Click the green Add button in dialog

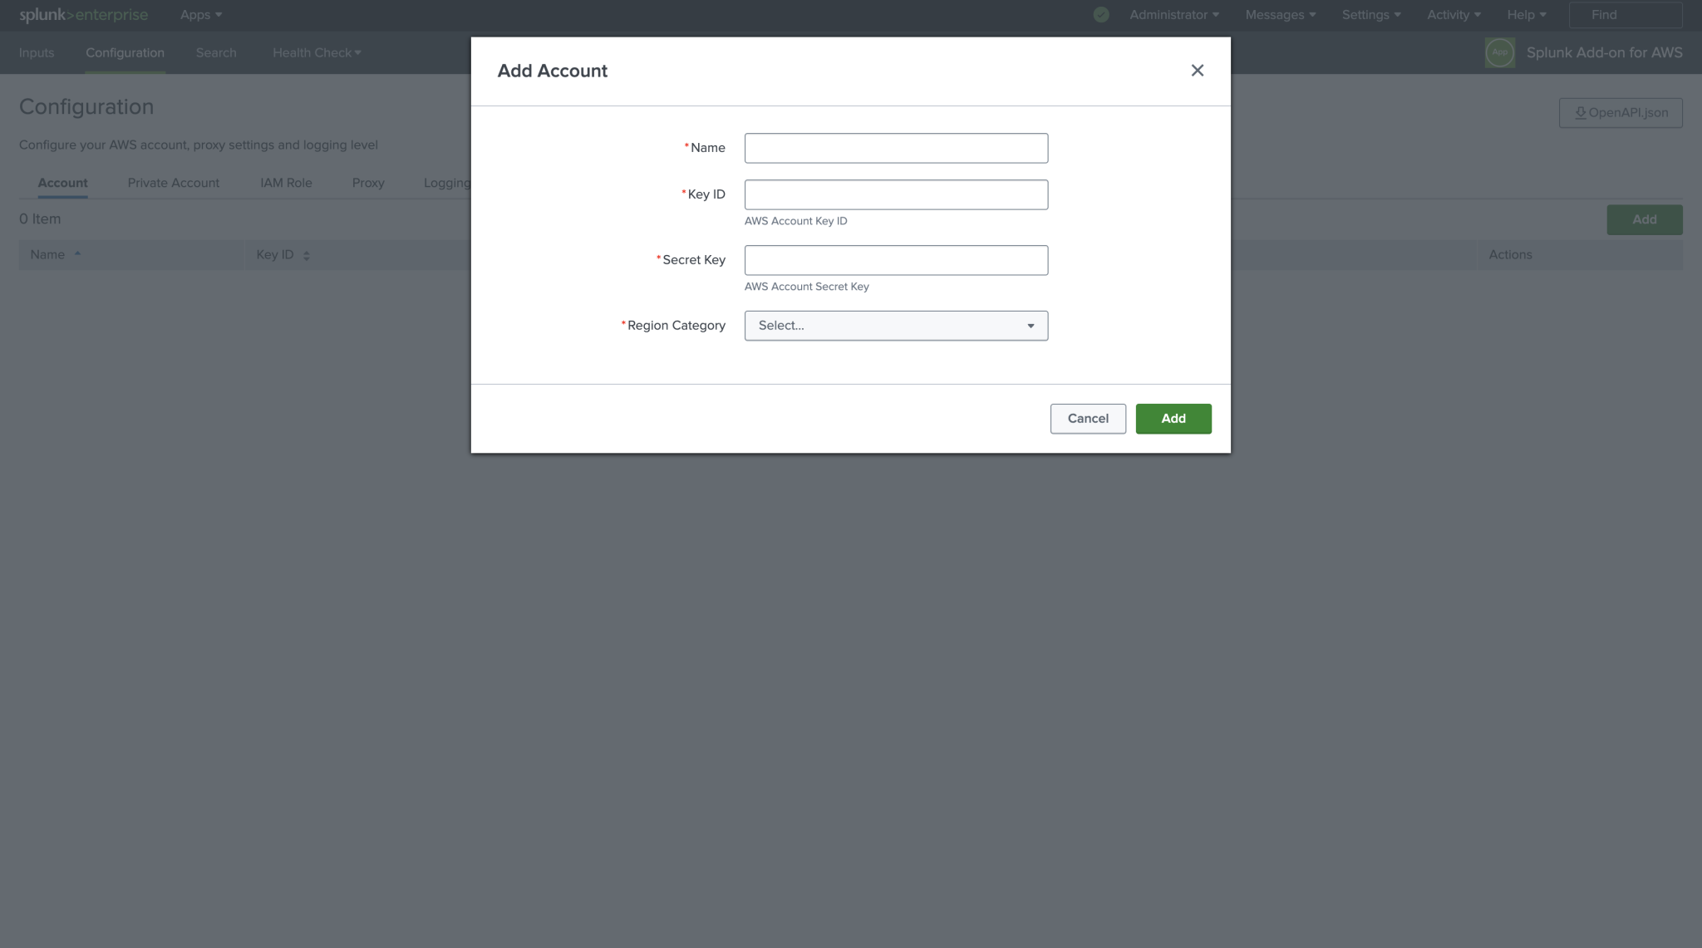(1173, 418)
